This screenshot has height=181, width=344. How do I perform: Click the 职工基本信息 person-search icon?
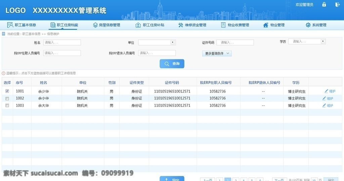point(10,25)
